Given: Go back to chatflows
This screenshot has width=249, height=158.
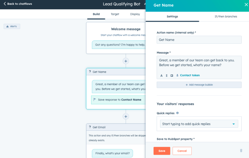Looking at the screenshot, I should (x=17, y=4).
